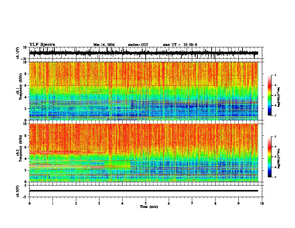This screenshot has height=228, width=295.
Task: Click the "7" tick on Time axis
Action: coord(192,203)
